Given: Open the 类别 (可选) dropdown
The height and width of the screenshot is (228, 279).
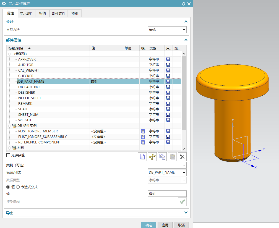Looking at the screenshot, I should (x=167, y=165).
